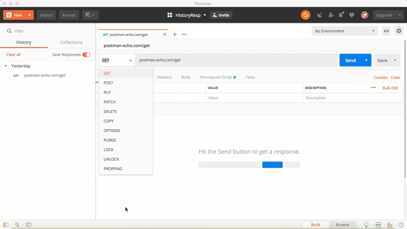The width and height of the screenshot is (407, 229).
Task: Switch to Browse mode
Action: (x=342, y=225)
